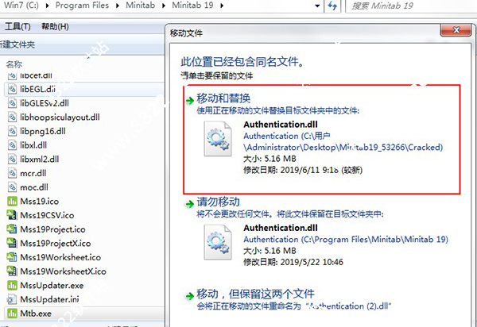Viewport: 477px width, 327px height.
Task: Select the Mss19Project.ico file name
Action: click(x=53, y=229)
